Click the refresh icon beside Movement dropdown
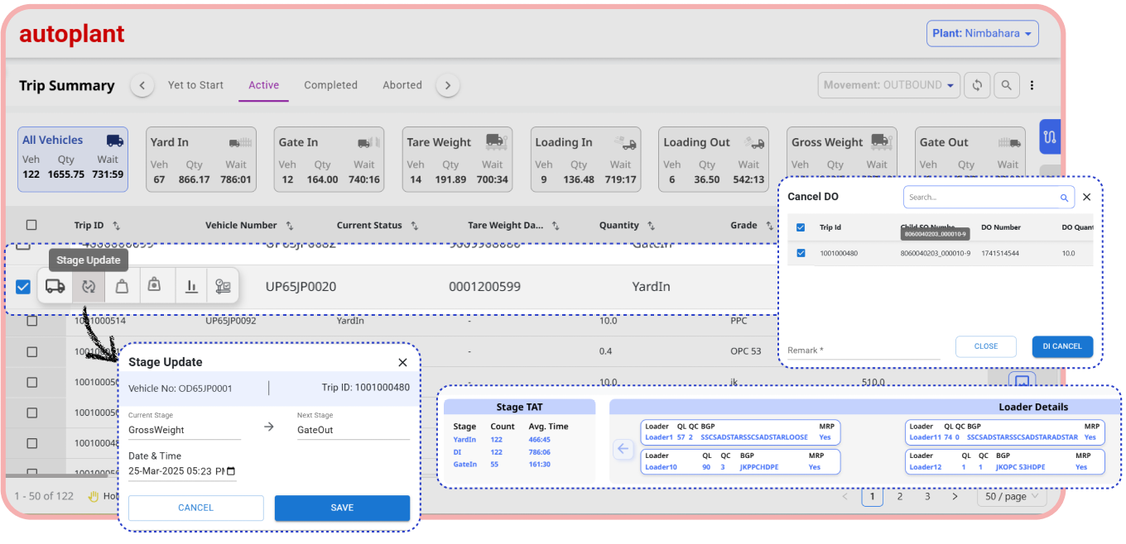The height and width of the screenshot is (544, 1126). tap(977, 85)
